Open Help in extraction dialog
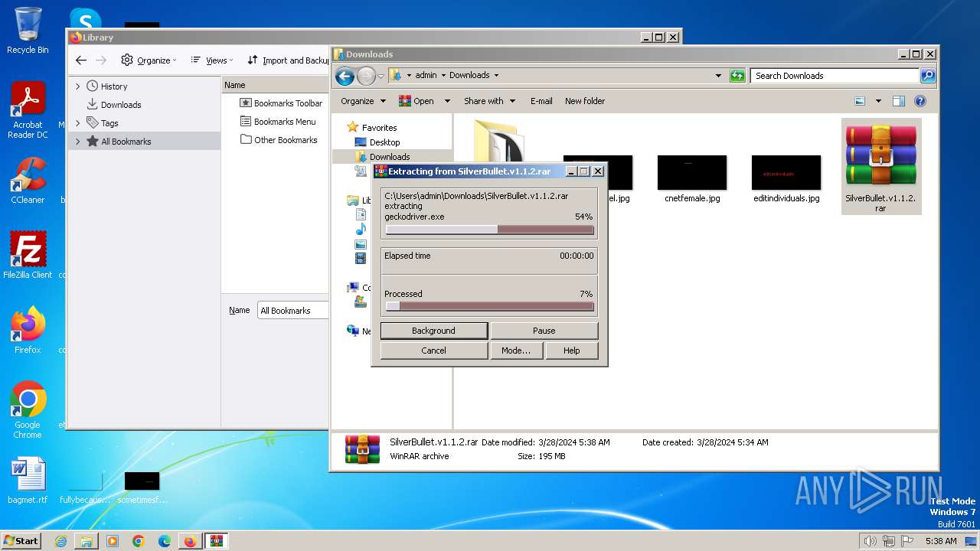 click(571, 350)
